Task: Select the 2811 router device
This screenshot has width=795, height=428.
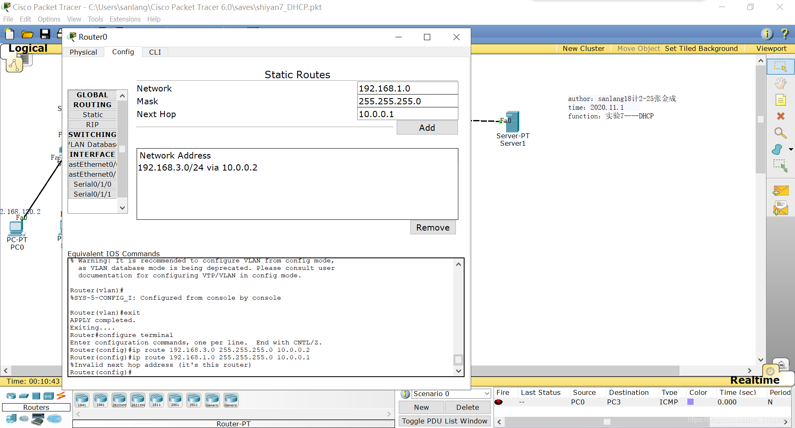Action: tap(157, 400)
